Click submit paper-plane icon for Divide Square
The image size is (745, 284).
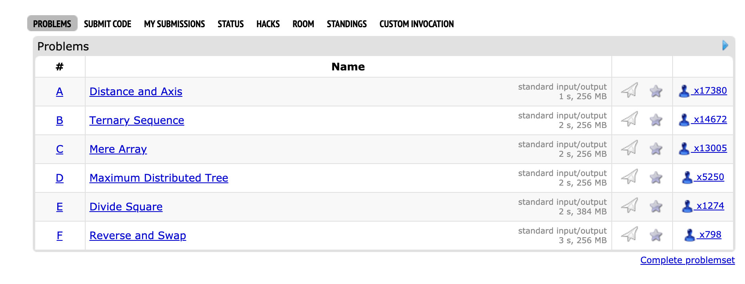click(x=629, y=206)
